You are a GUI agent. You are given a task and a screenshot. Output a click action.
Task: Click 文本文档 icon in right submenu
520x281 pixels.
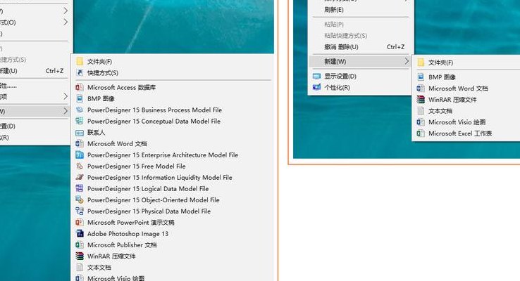coord(421,111)
